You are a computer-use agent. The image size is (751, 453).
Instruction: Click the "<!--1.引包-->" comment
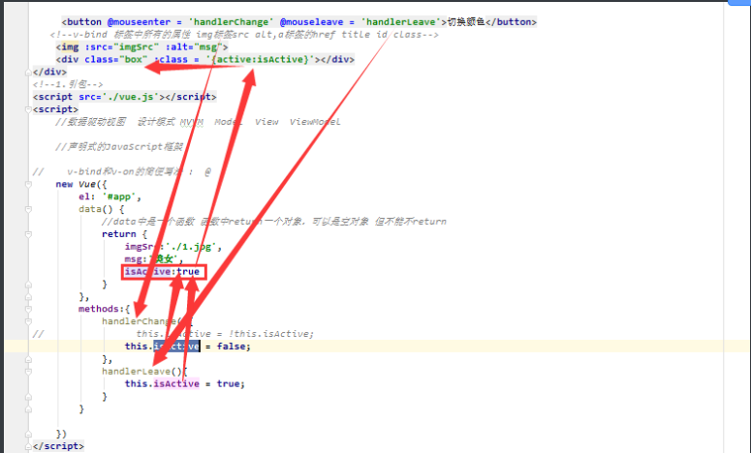pos(68,84)
